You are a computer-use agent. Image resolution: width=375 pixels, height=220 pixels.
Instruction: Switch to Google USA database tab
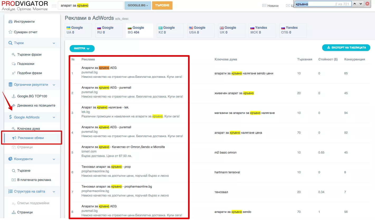pos(201,30)
